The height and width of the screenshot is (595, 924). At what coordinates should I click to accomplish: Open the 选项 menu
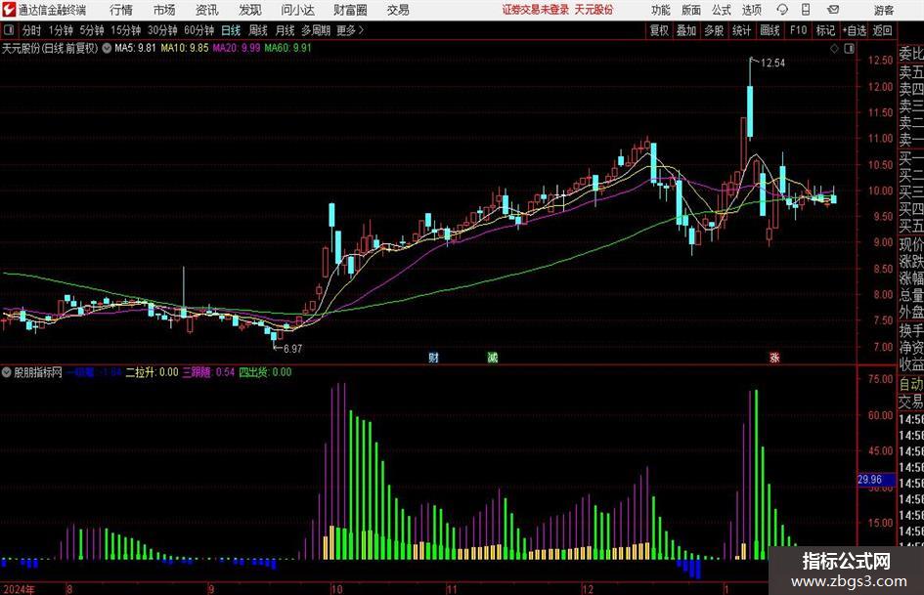coord(751,10)
